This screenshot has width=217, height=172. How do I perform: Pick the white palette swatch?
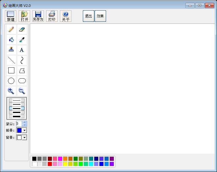(34, 164)
